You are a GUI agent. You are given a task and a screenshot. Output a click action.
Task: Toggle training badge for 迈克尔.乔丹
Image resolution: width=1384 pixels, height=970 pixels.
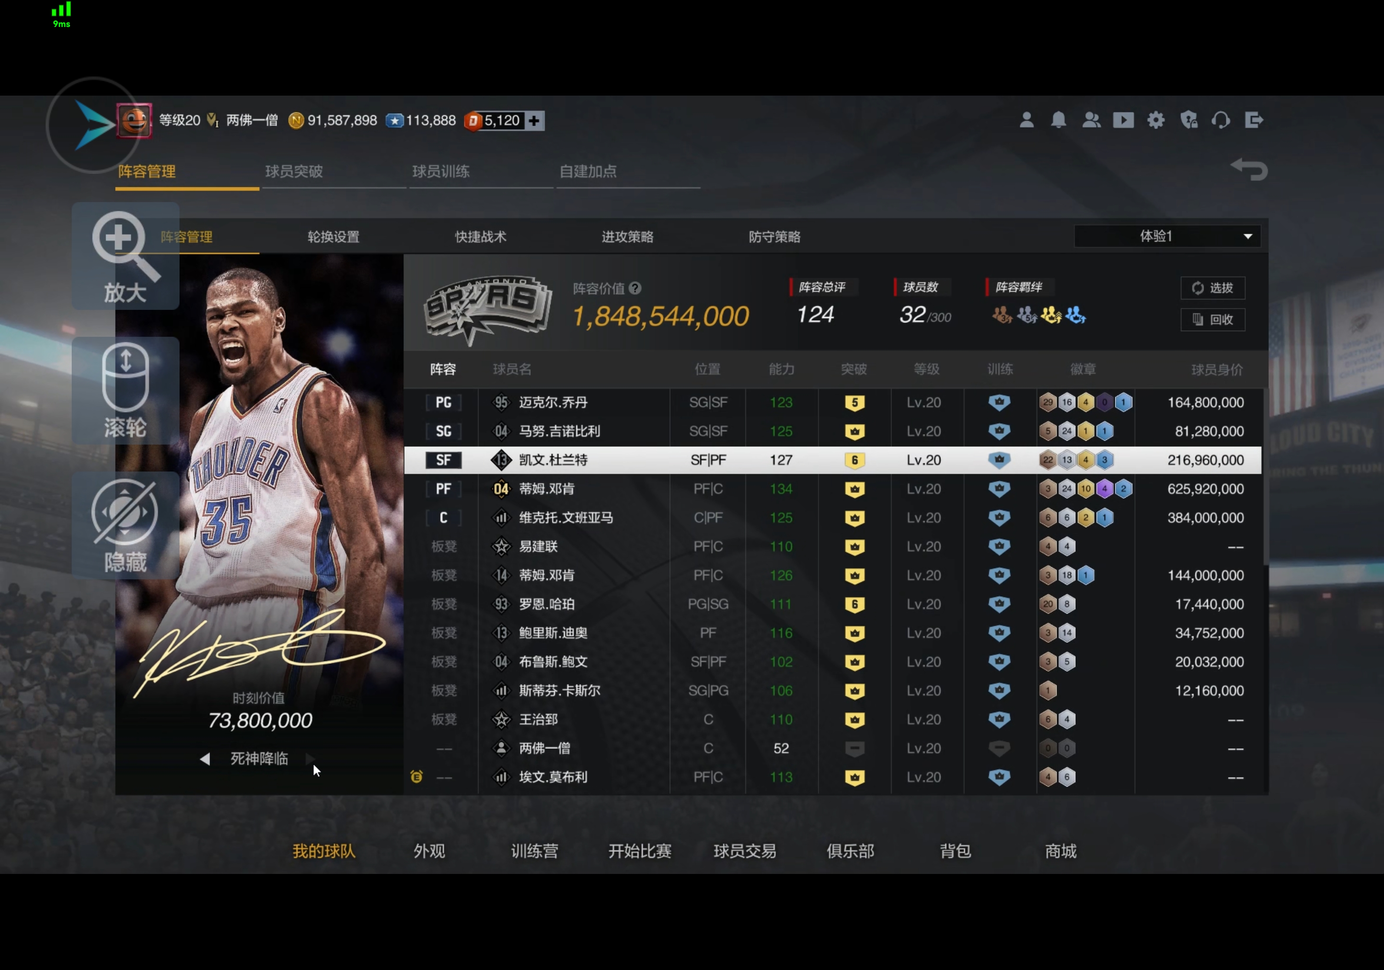coord(999,402)
